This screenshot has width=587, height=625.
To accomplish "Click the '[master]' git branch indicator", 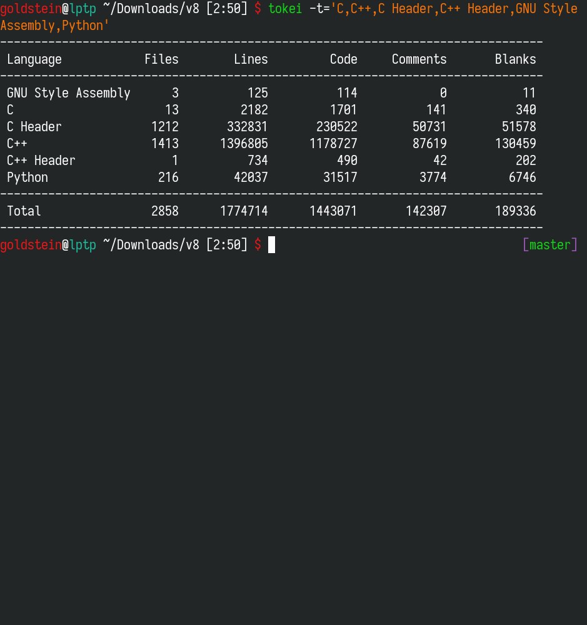I will [x=550, y=245].
